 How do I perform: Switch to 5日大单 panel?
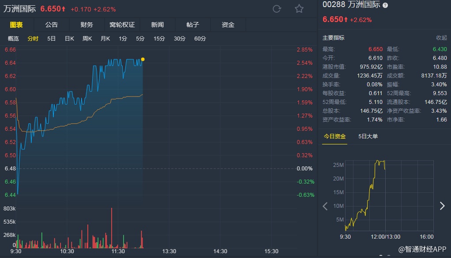[368, 136]
